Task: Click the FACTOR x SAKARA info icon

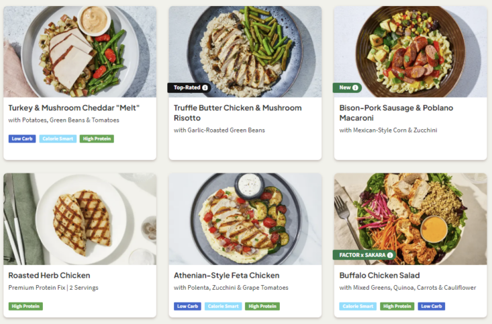Action: pos(390,255)
